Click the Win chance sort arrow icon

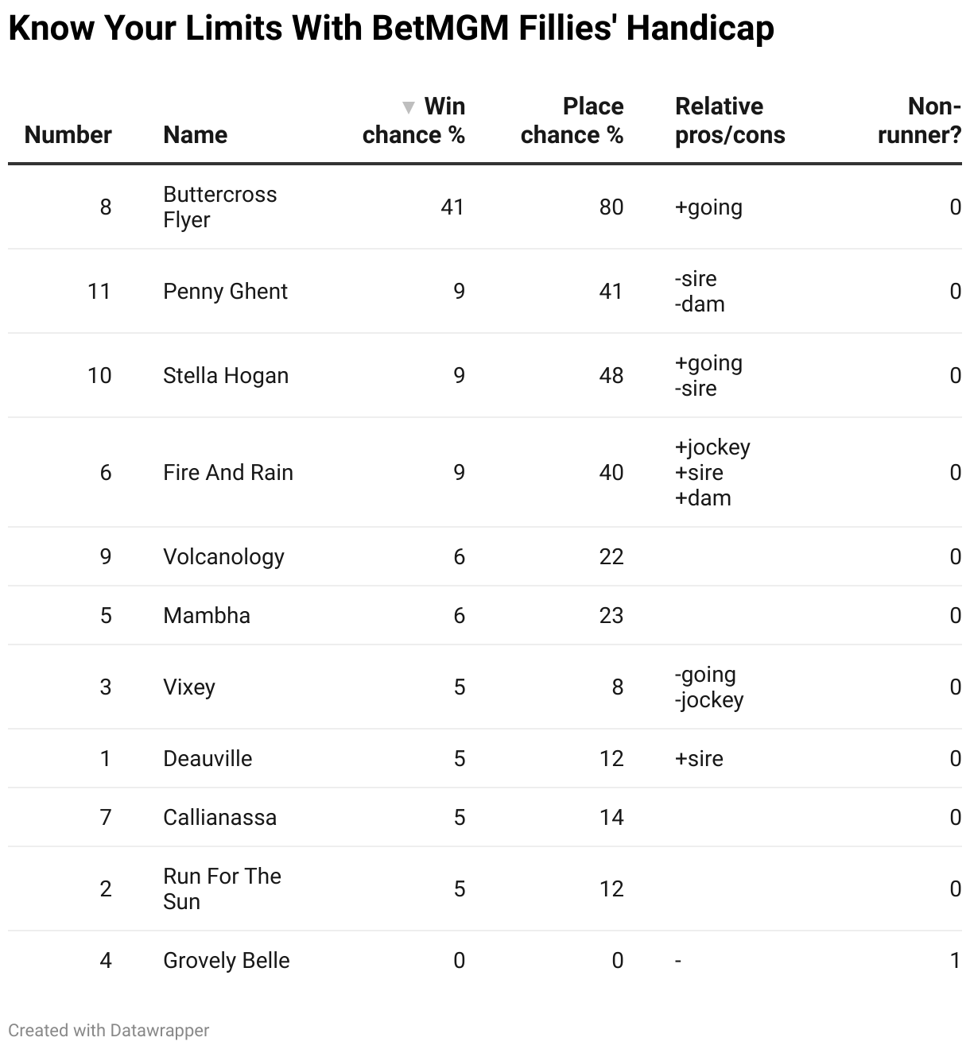tap(409, 107)
